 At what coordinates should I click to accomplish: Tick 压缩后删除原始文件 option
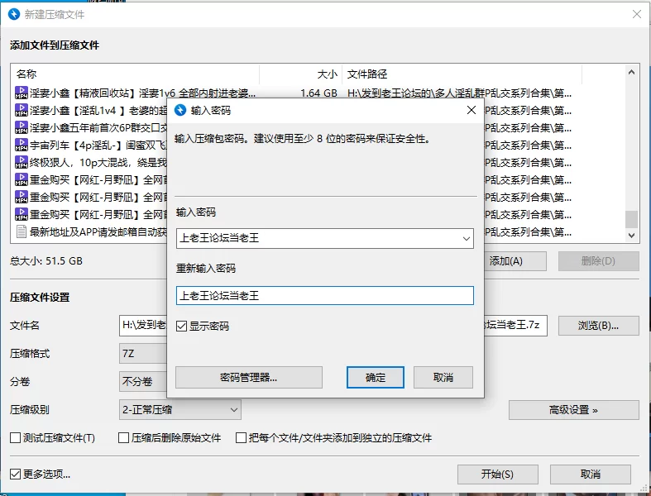[x=124, y=438]
